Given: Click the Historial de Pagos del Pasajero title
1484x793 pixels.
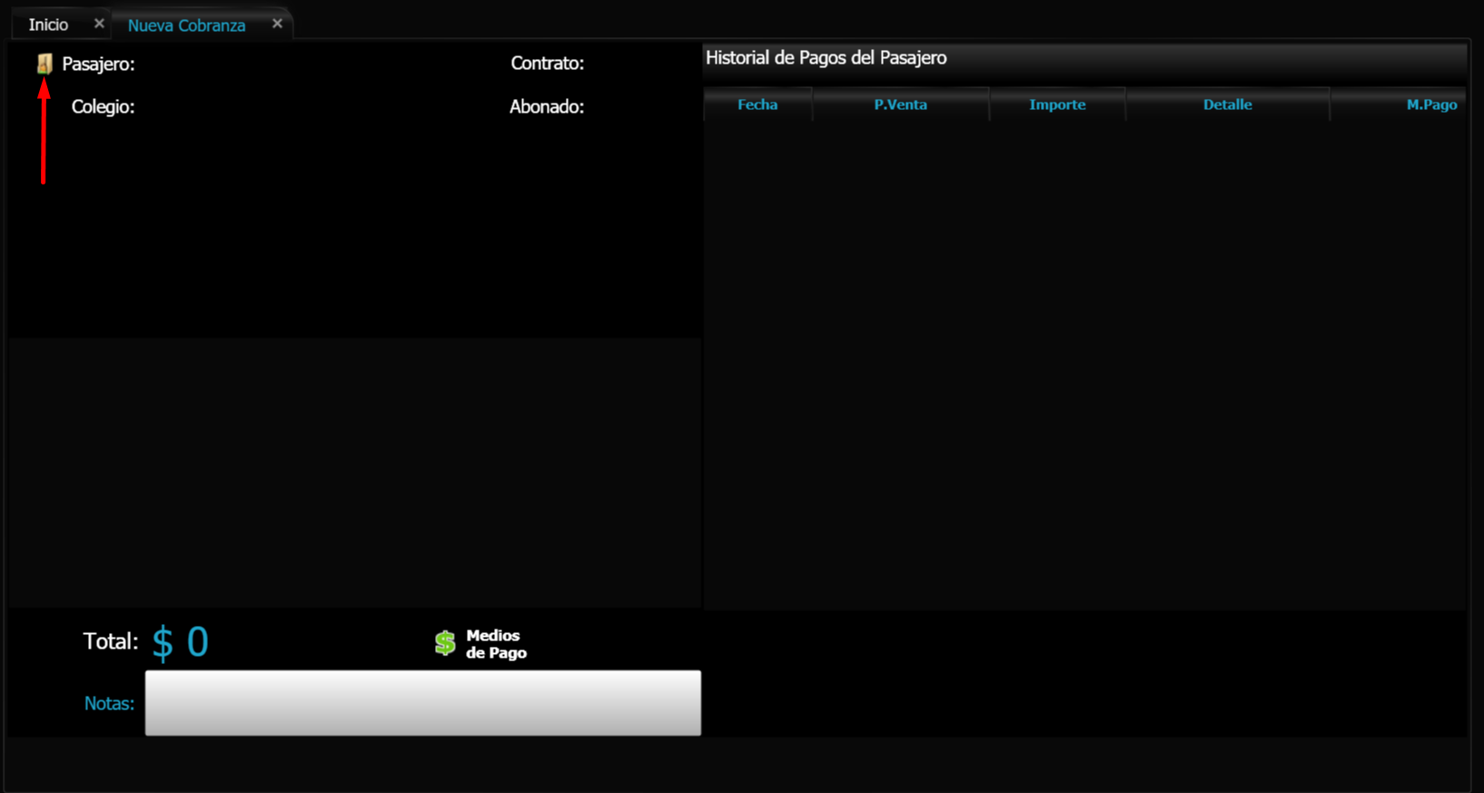Looking at the screenshot, I should click(826, 58).
